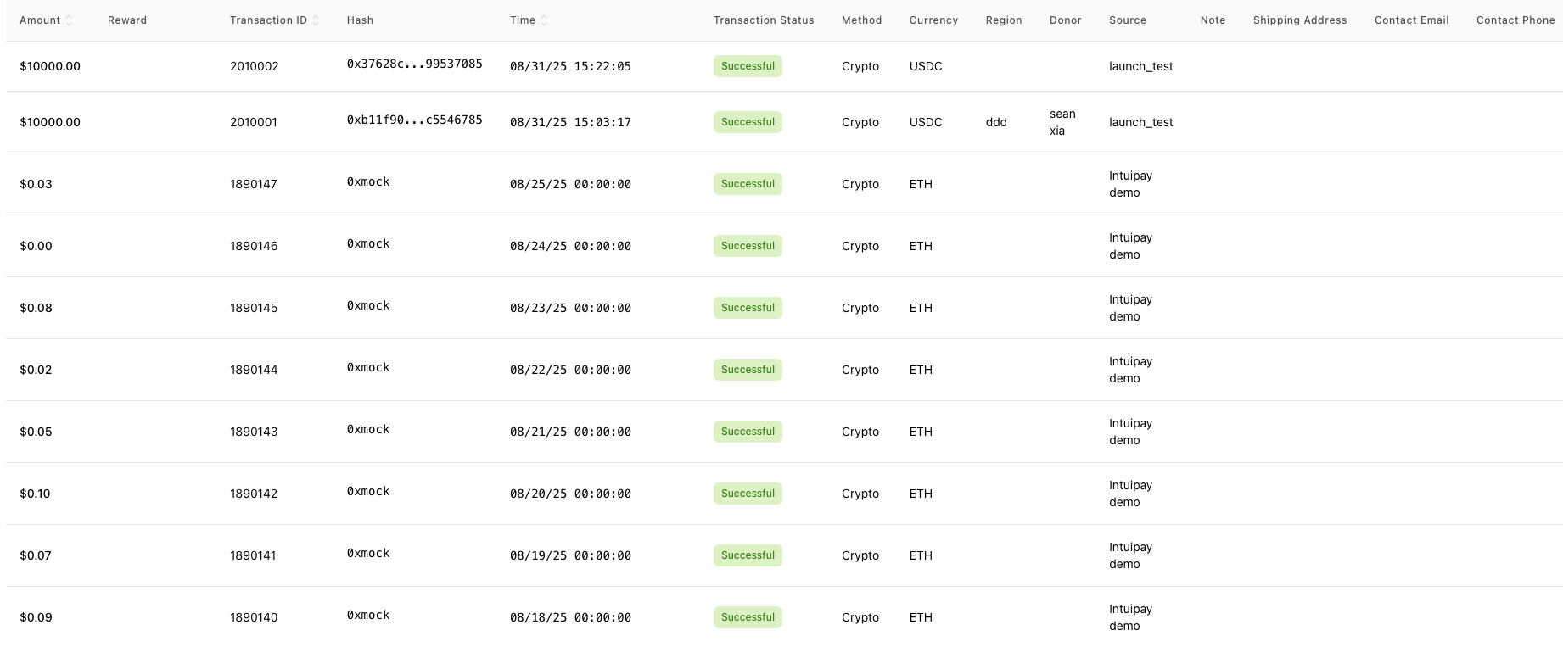This screenshot has height=647, width=1563.
Task: Select the Contact Phone column header
Action: click(1515, 20)
